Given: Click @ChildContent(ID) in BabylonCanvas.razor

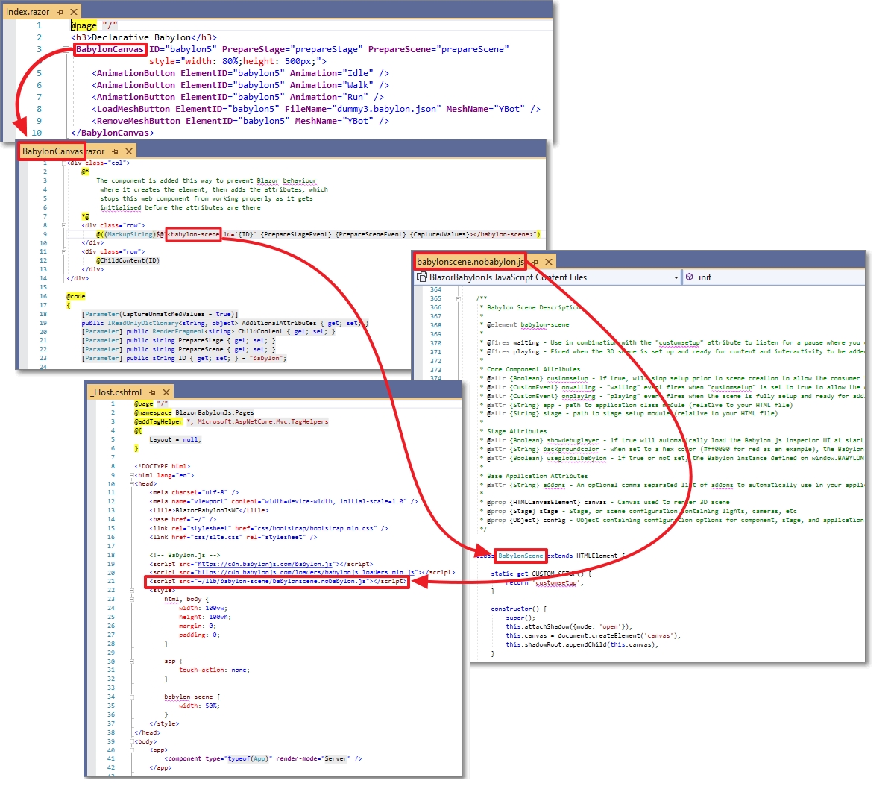Looking at the screenshot, I should click(128, 260).
